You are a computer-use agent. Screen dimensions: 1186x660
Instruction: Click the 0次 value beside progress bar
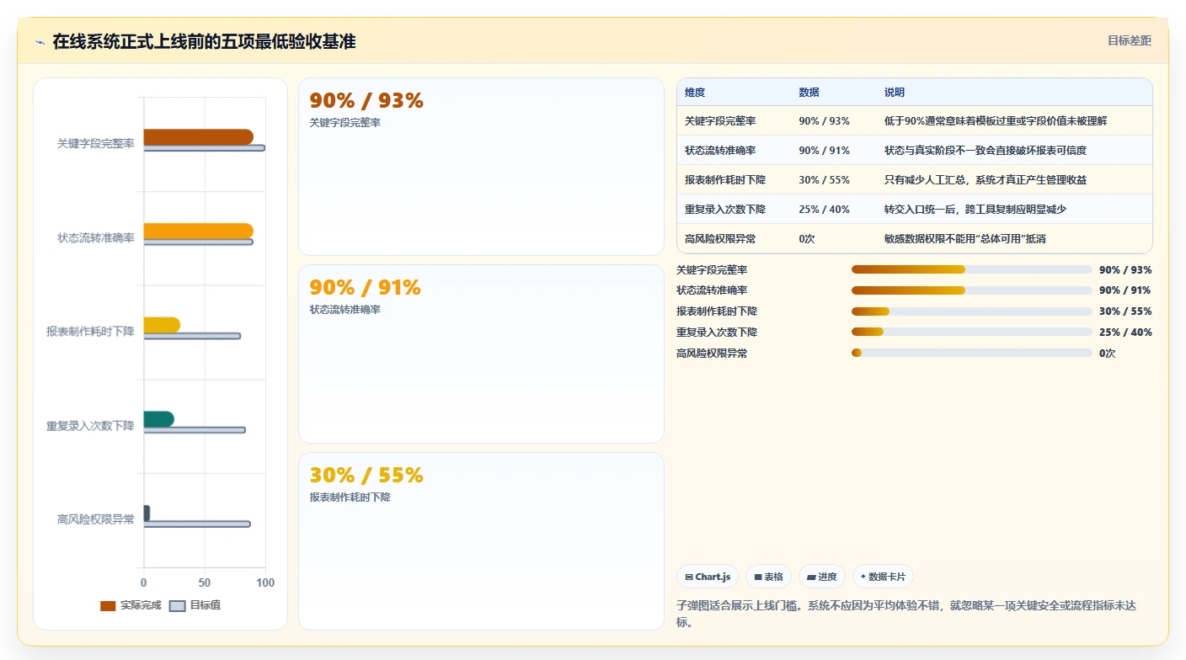tap(1108, 354)
